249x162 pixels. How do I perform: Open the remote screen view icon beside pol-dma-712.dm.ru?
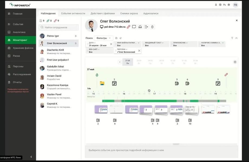point(134,27)
